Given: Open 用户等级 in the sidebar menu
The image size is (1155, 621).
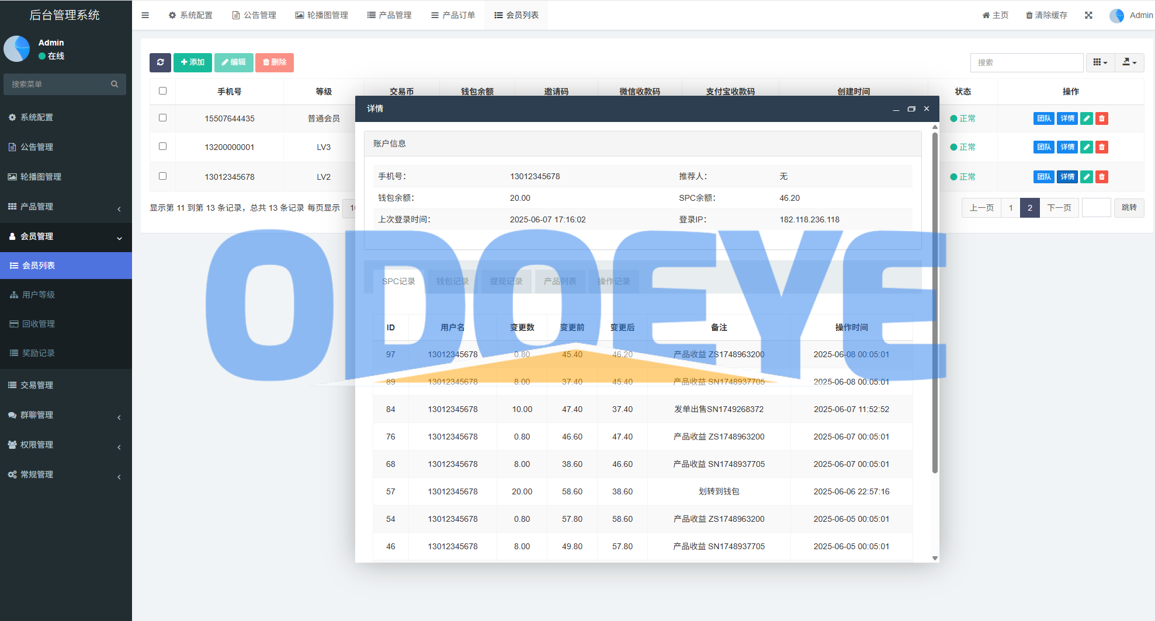Looking at the screenshot, I should point(39,295).
